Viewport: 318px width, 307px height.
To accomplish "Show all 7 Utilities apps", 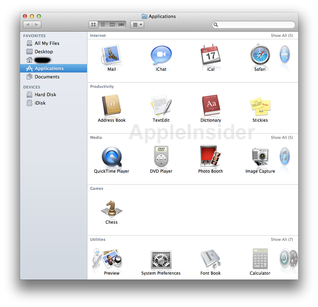I will pyautogui.click(x=282, y=240).
